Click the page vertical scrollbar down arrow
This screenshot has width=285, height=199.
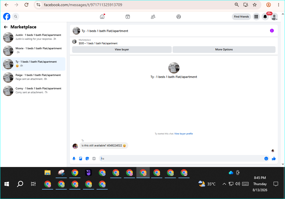pyautogui.click(x=283, y=164)
